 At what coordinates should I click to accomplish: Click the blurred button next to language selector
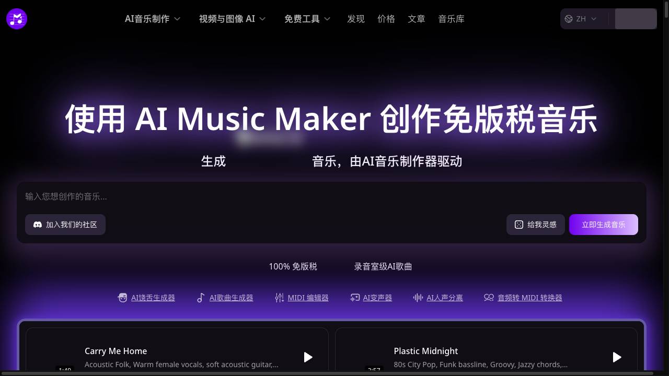point(636,19)
